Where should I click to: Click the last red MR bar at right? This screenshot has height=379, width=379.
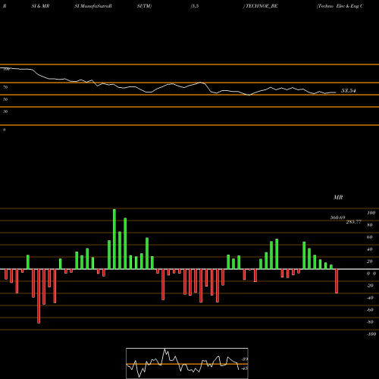337,281
